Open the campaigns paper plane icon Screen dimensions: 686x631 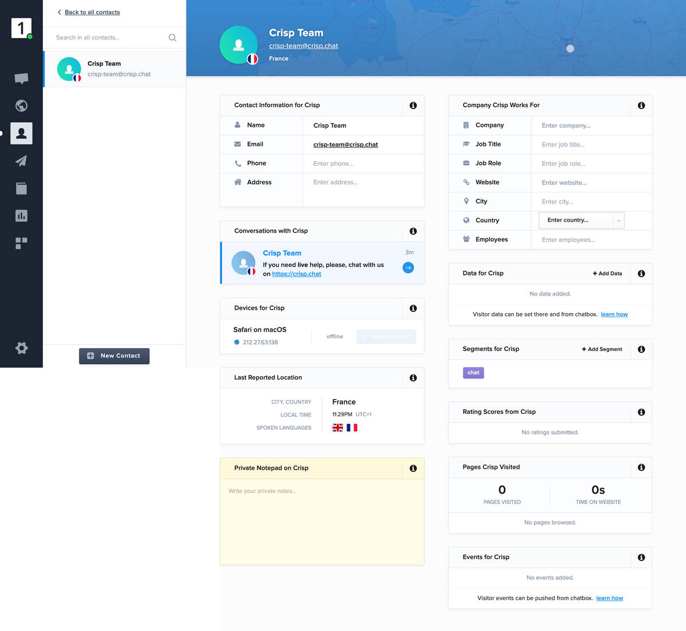click(21, 161)
